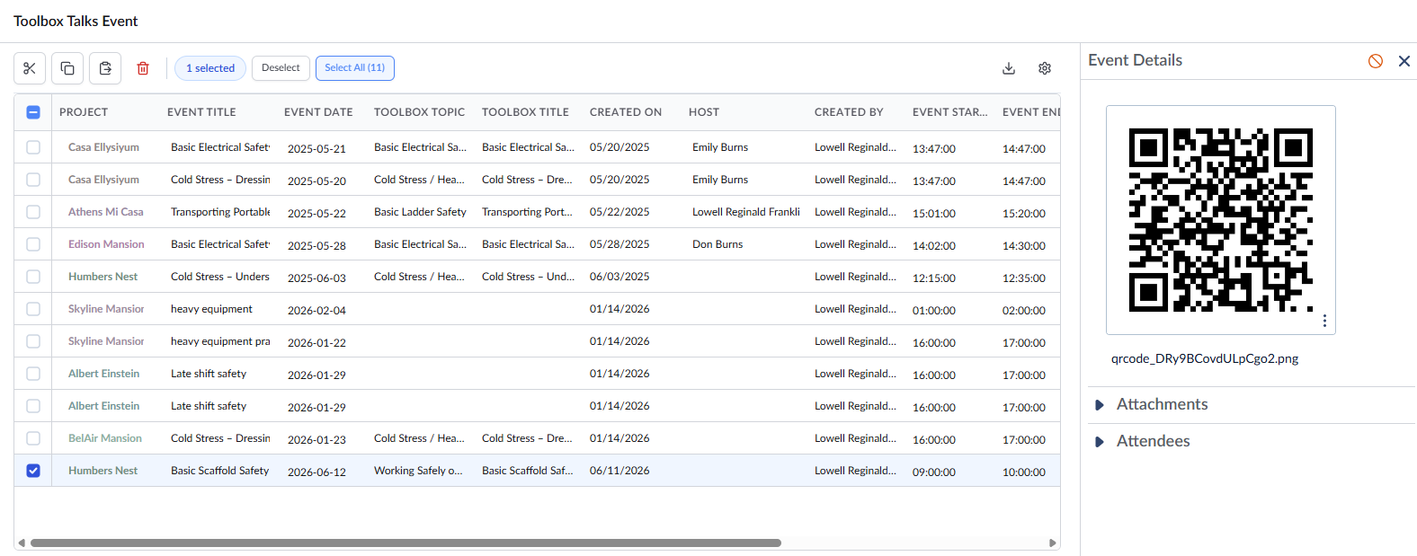1417x556 pixels.
Task: Click the Select All (11) button
Action: (x=355, y=68)
